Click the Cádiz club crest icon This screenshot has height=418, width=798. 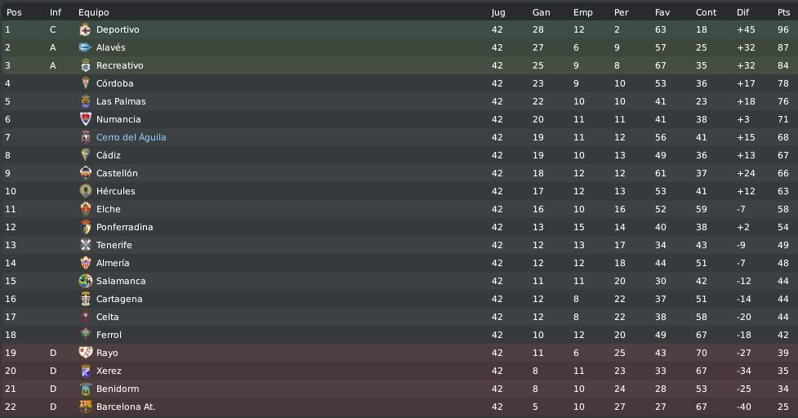pos(85,155)
